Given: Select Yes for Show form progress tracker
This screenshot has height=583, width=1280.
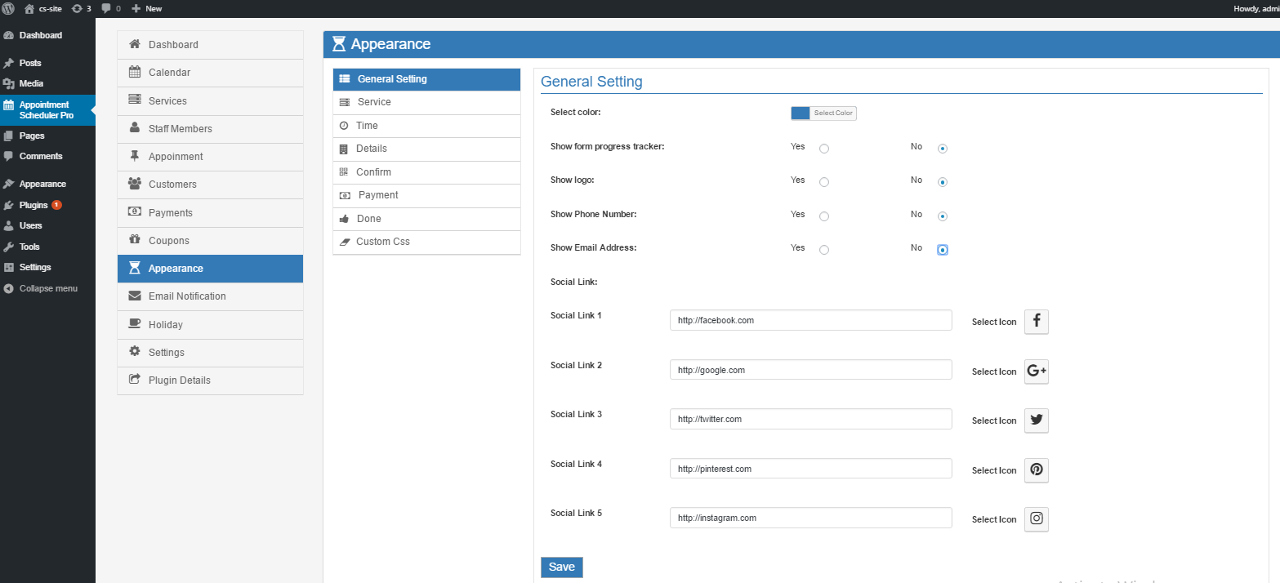Looking at the screenshot, I should click(x=824, y=149).
